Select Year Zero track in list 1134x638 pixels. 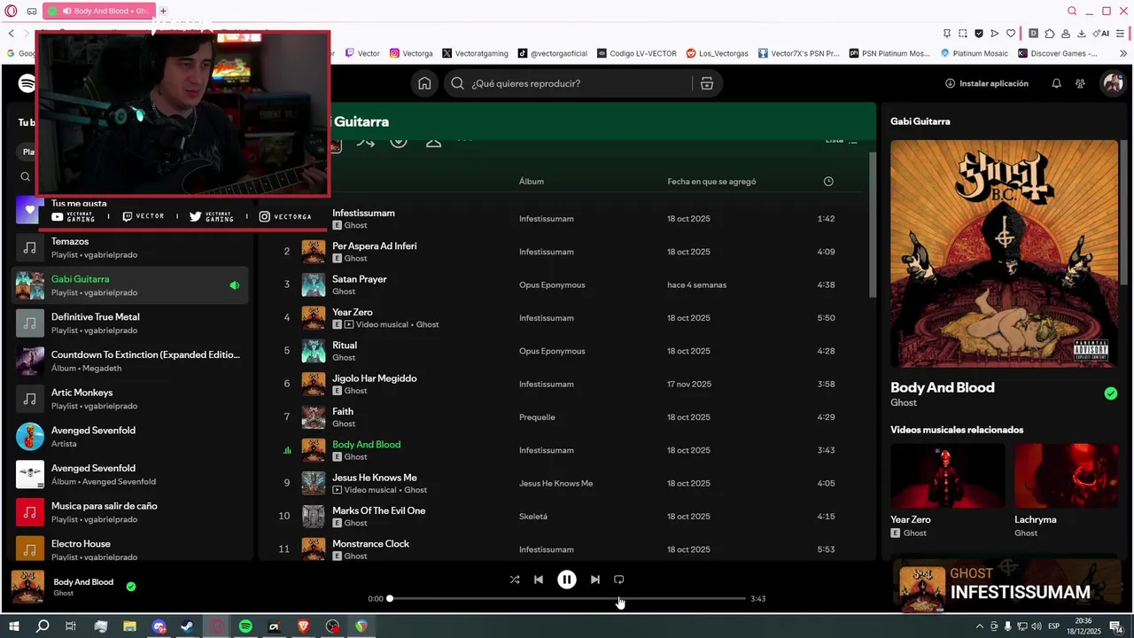(x=352, y=312)
